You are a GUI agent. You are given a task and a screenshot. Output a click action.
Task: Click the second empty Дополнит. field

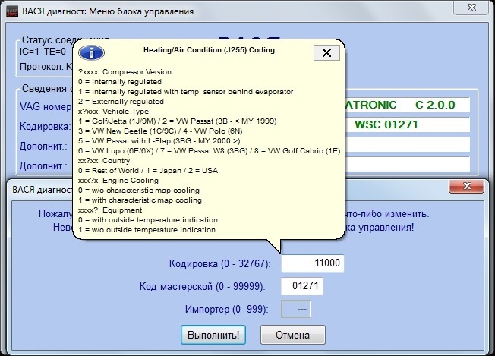click(407, 164)
